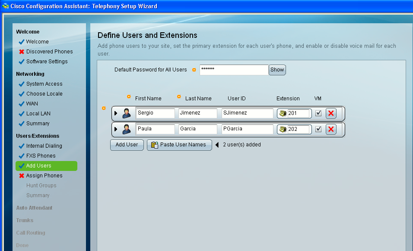
Task: Click the VM column header
Action: (318, 99)
